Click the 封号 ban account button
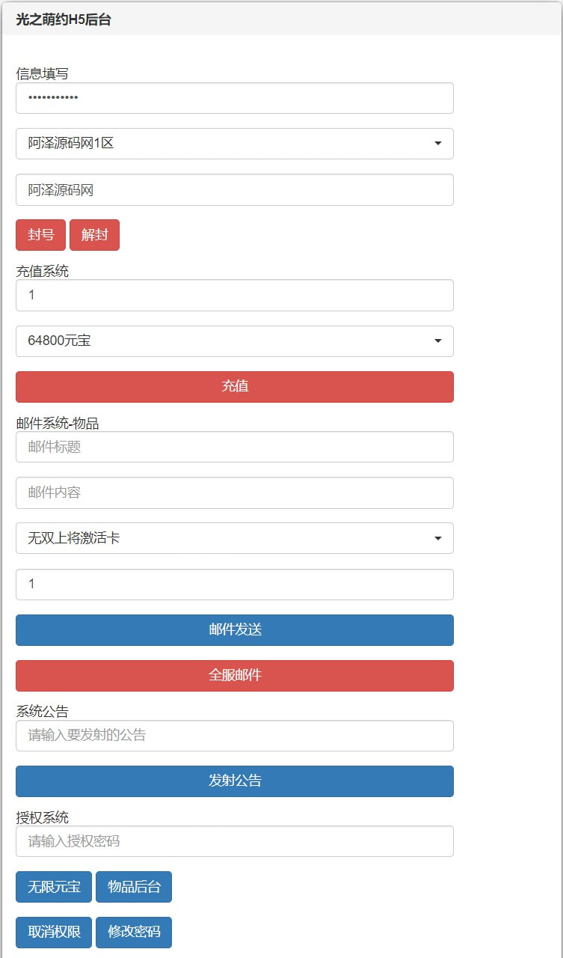 click(x=40, y=234)
